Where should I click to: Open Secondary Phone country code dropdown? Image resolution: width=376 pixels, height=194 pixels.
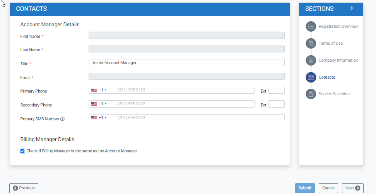coord(99,104)
